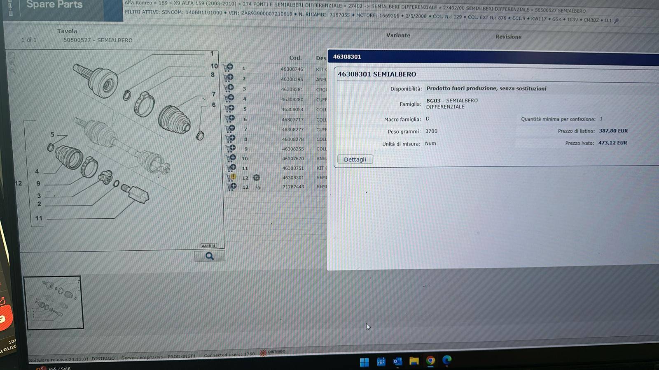Image resolution: width=659 pixels, height=370 pixels.
Task: Add part 46308278 to the cart
Action: (x=231, y=138)
